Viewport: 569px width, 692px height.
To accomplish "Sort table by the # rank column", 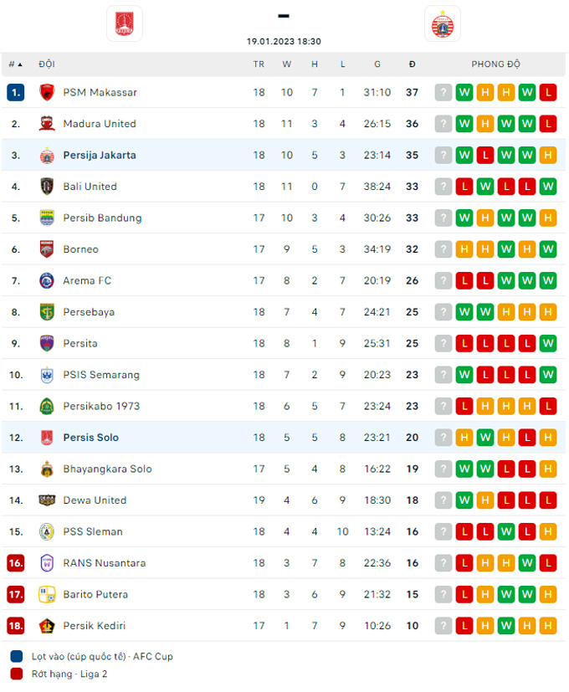I will click(15, 64).
